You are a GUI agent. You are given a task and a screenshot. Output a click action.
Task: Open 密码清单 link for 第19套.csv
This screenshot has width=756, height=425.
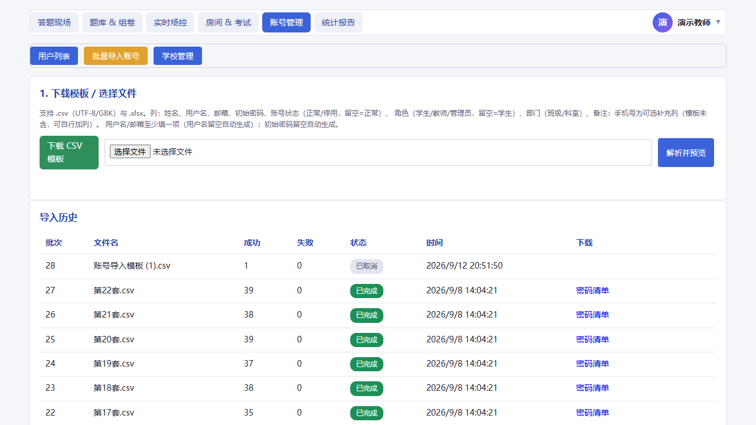point(592,364)
